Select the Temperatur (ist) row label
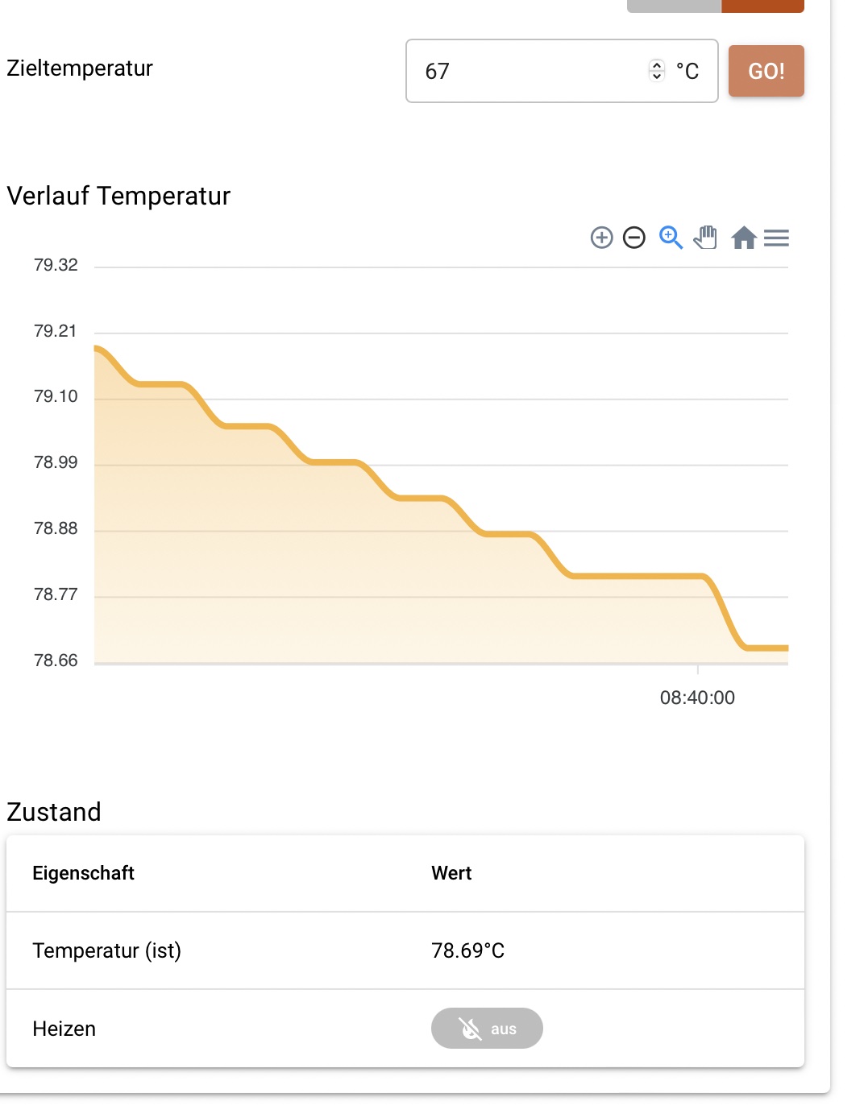864x1118 pixels. click(106, 950)
